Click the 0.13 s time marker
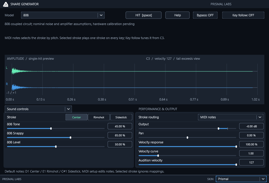This screenshot has width=269, height=183. pyautogui.click(x=40, y=99)
